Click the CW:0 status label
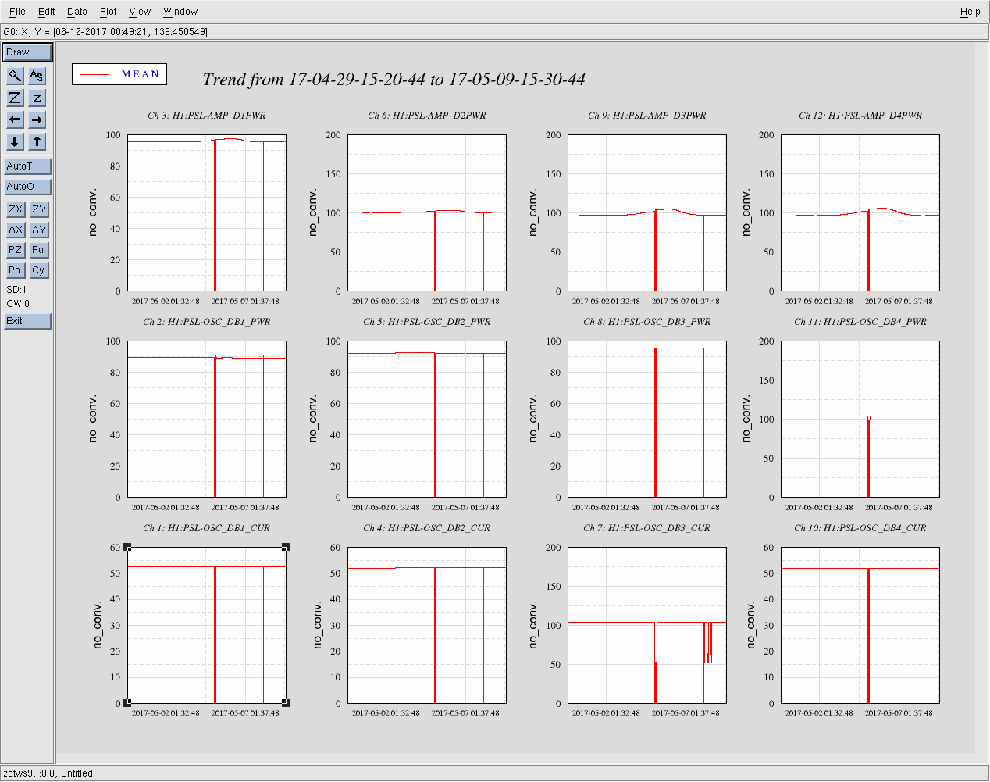The image size is (990, 782). coord(18,304)
